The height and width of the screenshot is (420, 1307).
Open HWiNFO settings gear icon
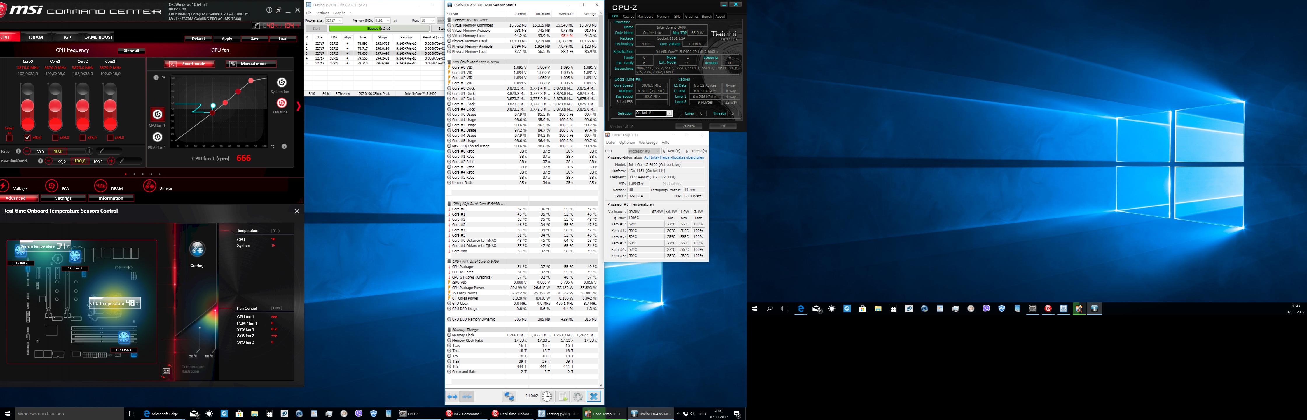pos(578,396)
